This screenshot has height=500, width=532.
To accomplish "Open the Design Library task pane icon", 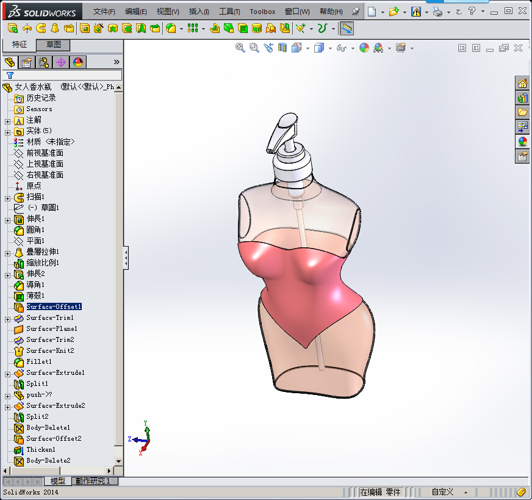I will pyautogui.click(x=522, y=98).
